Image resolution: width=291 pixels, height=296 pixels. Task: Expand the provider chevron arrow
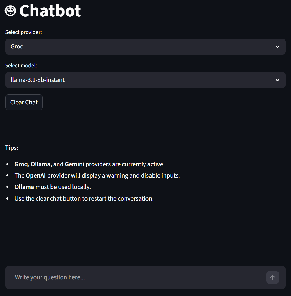coord(277,47)
